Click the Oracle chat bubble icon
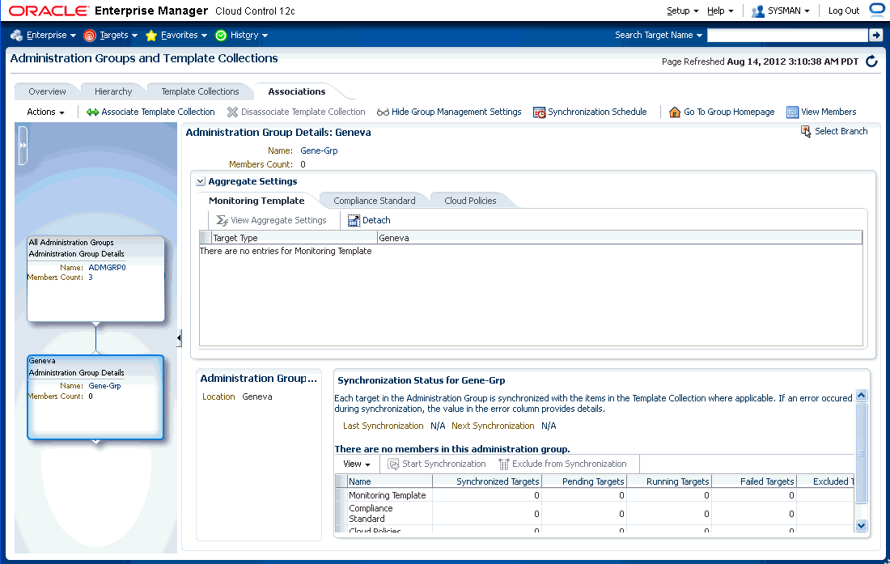The height and width of the screenshot is (564, 890). pos(877,11)
